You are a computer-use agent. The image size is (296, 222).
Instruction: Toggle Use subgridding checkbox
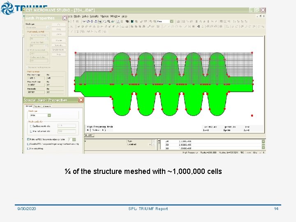tap(28, 148)
